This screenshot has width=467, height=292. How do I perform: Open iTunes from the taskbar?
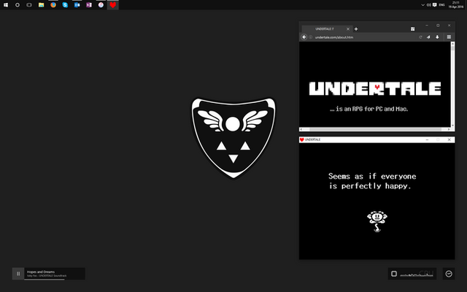pyautogui.click(x=101, y=5)
